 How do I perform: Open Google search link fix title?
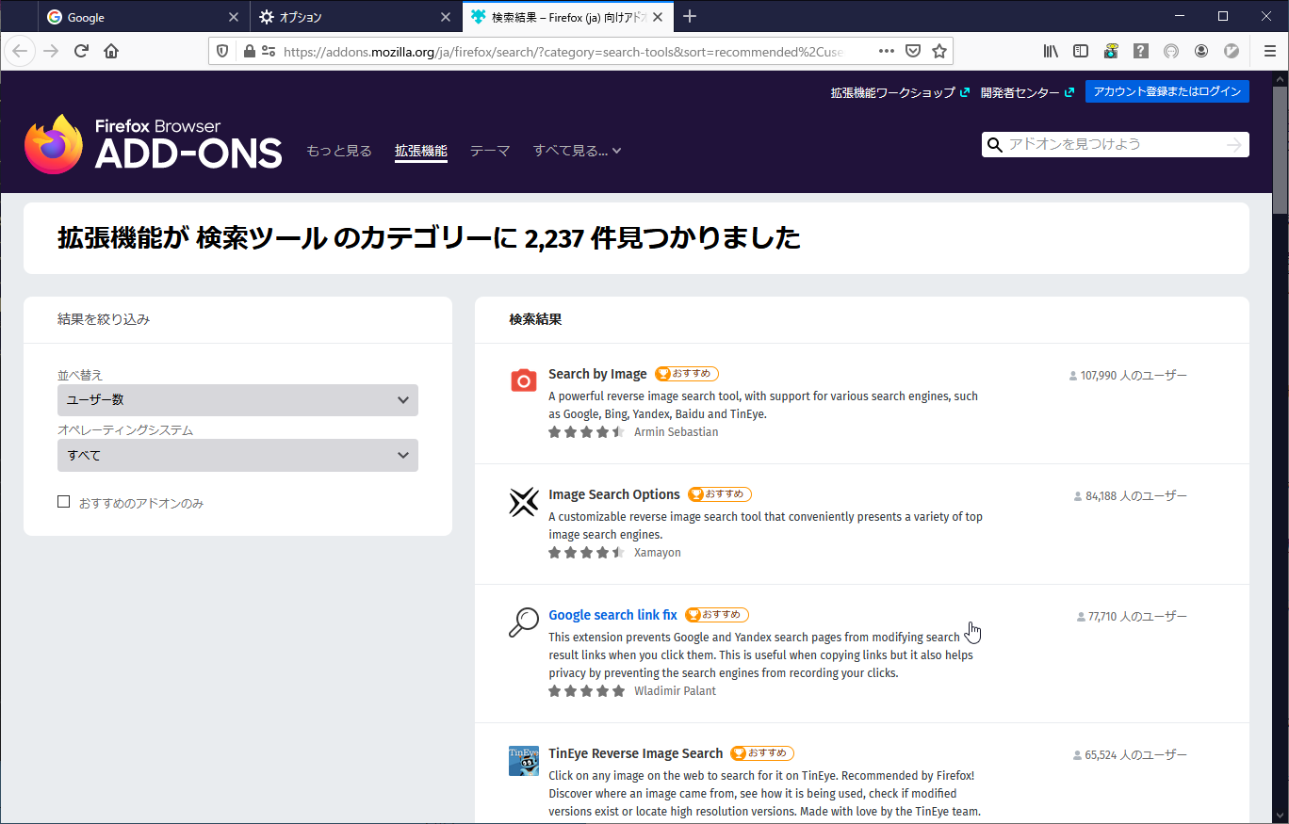tap(612, 615)
